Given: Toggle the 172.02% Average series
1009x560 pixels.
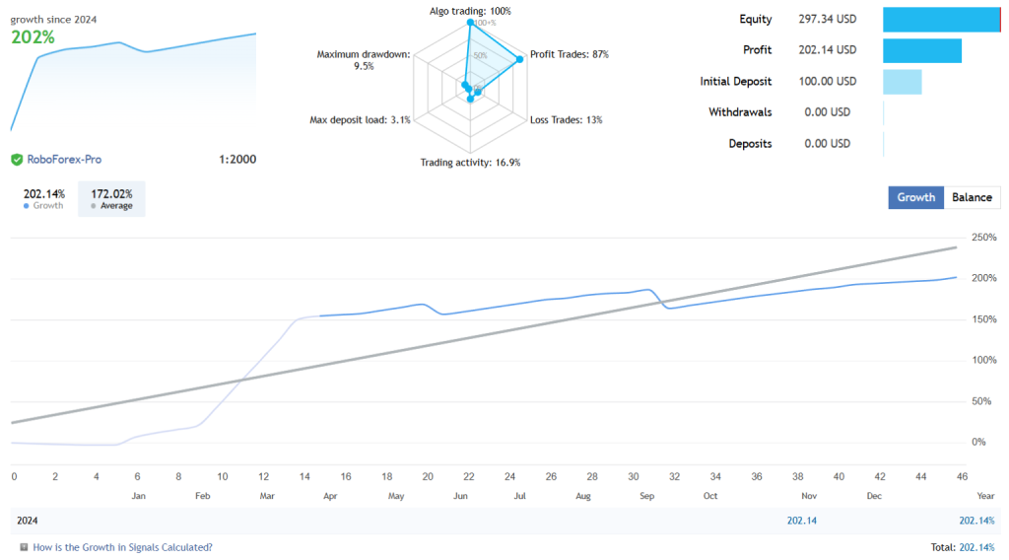Looking at the screenshot, I should pyautogui.click(x=111, y=198).
